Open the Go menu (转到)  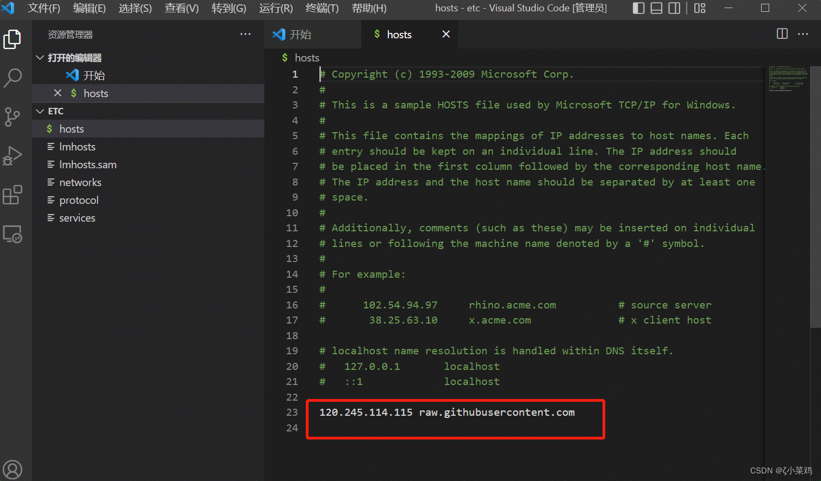click(229, 8)
